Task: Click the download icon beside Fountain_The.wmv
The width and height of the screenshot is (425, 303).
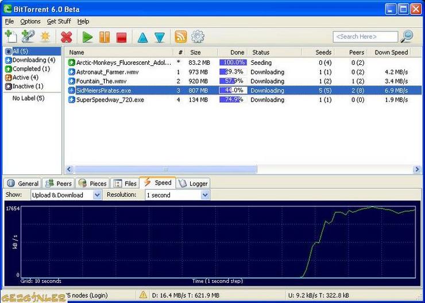Action: pos(71,81)
